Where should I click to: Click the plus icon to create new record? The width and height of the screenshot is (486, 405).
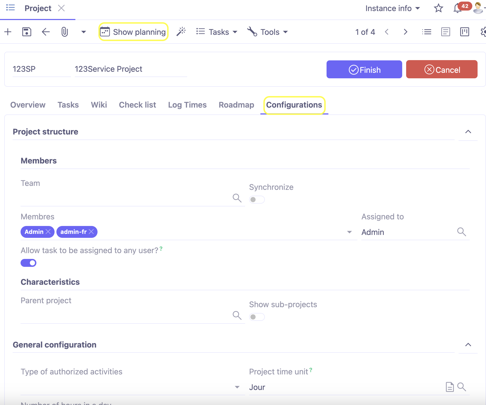click(x=8, y=32)
